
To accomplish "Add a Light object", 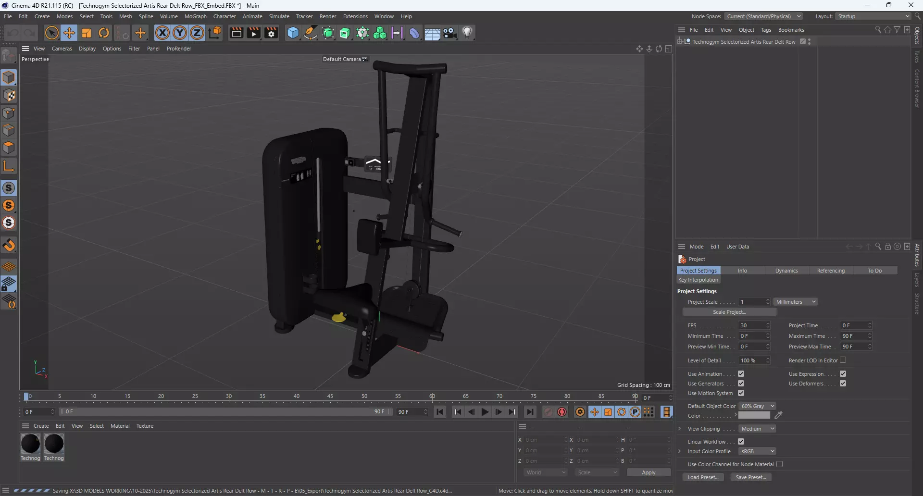I will pyautogui.click(x=467, y=33).
